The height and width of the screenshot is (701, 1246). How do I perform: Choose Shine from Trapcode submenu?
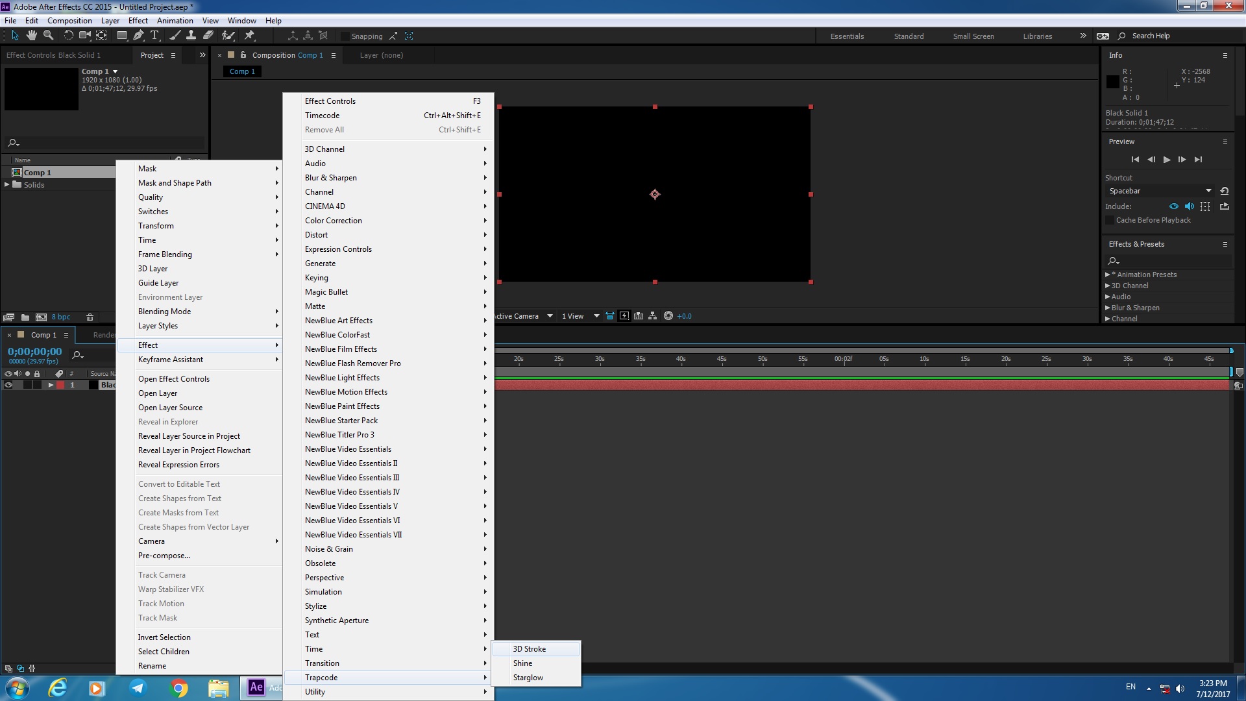(x=536, y=663)
